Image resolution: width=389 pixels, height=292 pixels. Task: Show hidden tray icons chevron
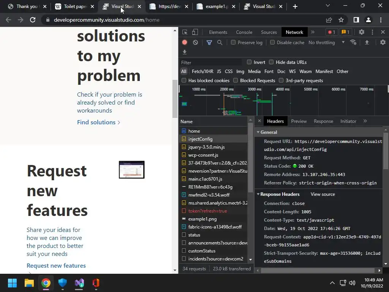[x=332, y=283]
